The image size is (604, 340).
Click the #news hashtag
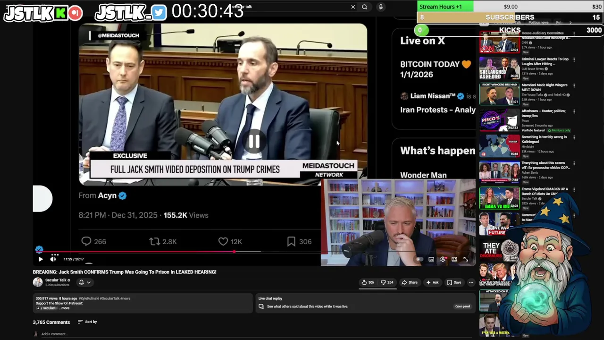(125, 298)
